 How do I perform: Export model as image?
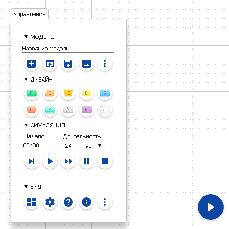pyautogui.click(x=87, y=64)
